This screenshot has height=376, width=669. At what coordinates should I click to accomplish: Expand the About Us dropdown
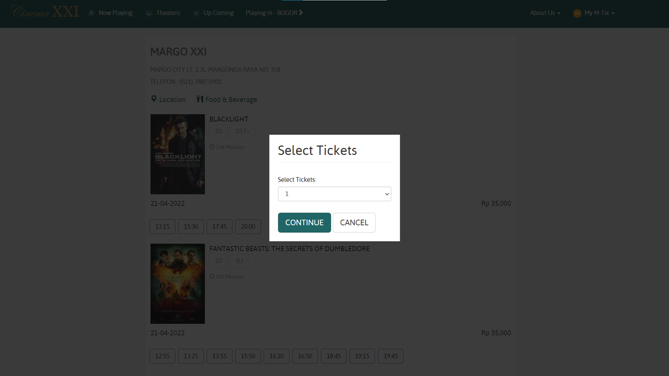(x=545, y=13)
